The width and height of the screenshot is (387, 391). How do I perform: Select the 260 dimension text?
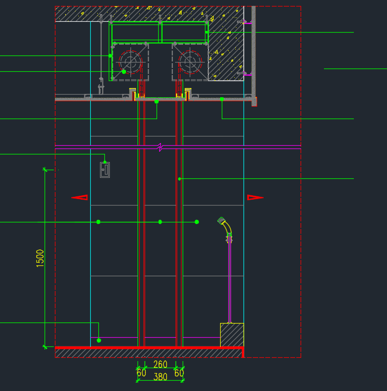click(160, 364)
